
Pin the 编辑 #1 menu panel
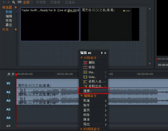click(x=102, y=53)
